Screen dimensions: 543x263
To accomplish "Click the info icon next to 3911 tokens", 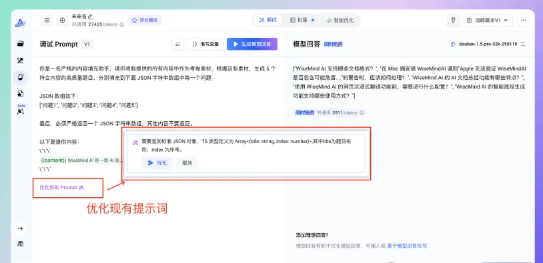I will 362,113.
